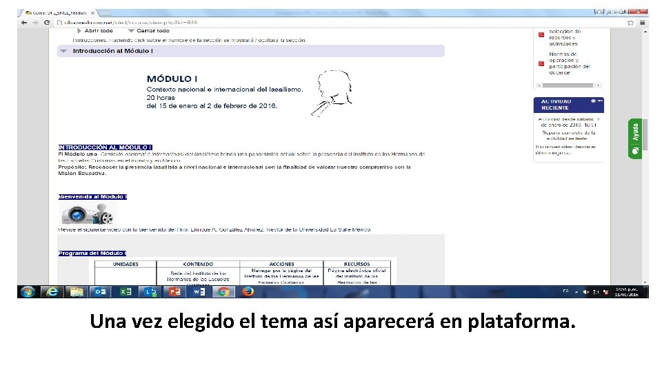Click the taskbar clock and date

tap(627, 292)
